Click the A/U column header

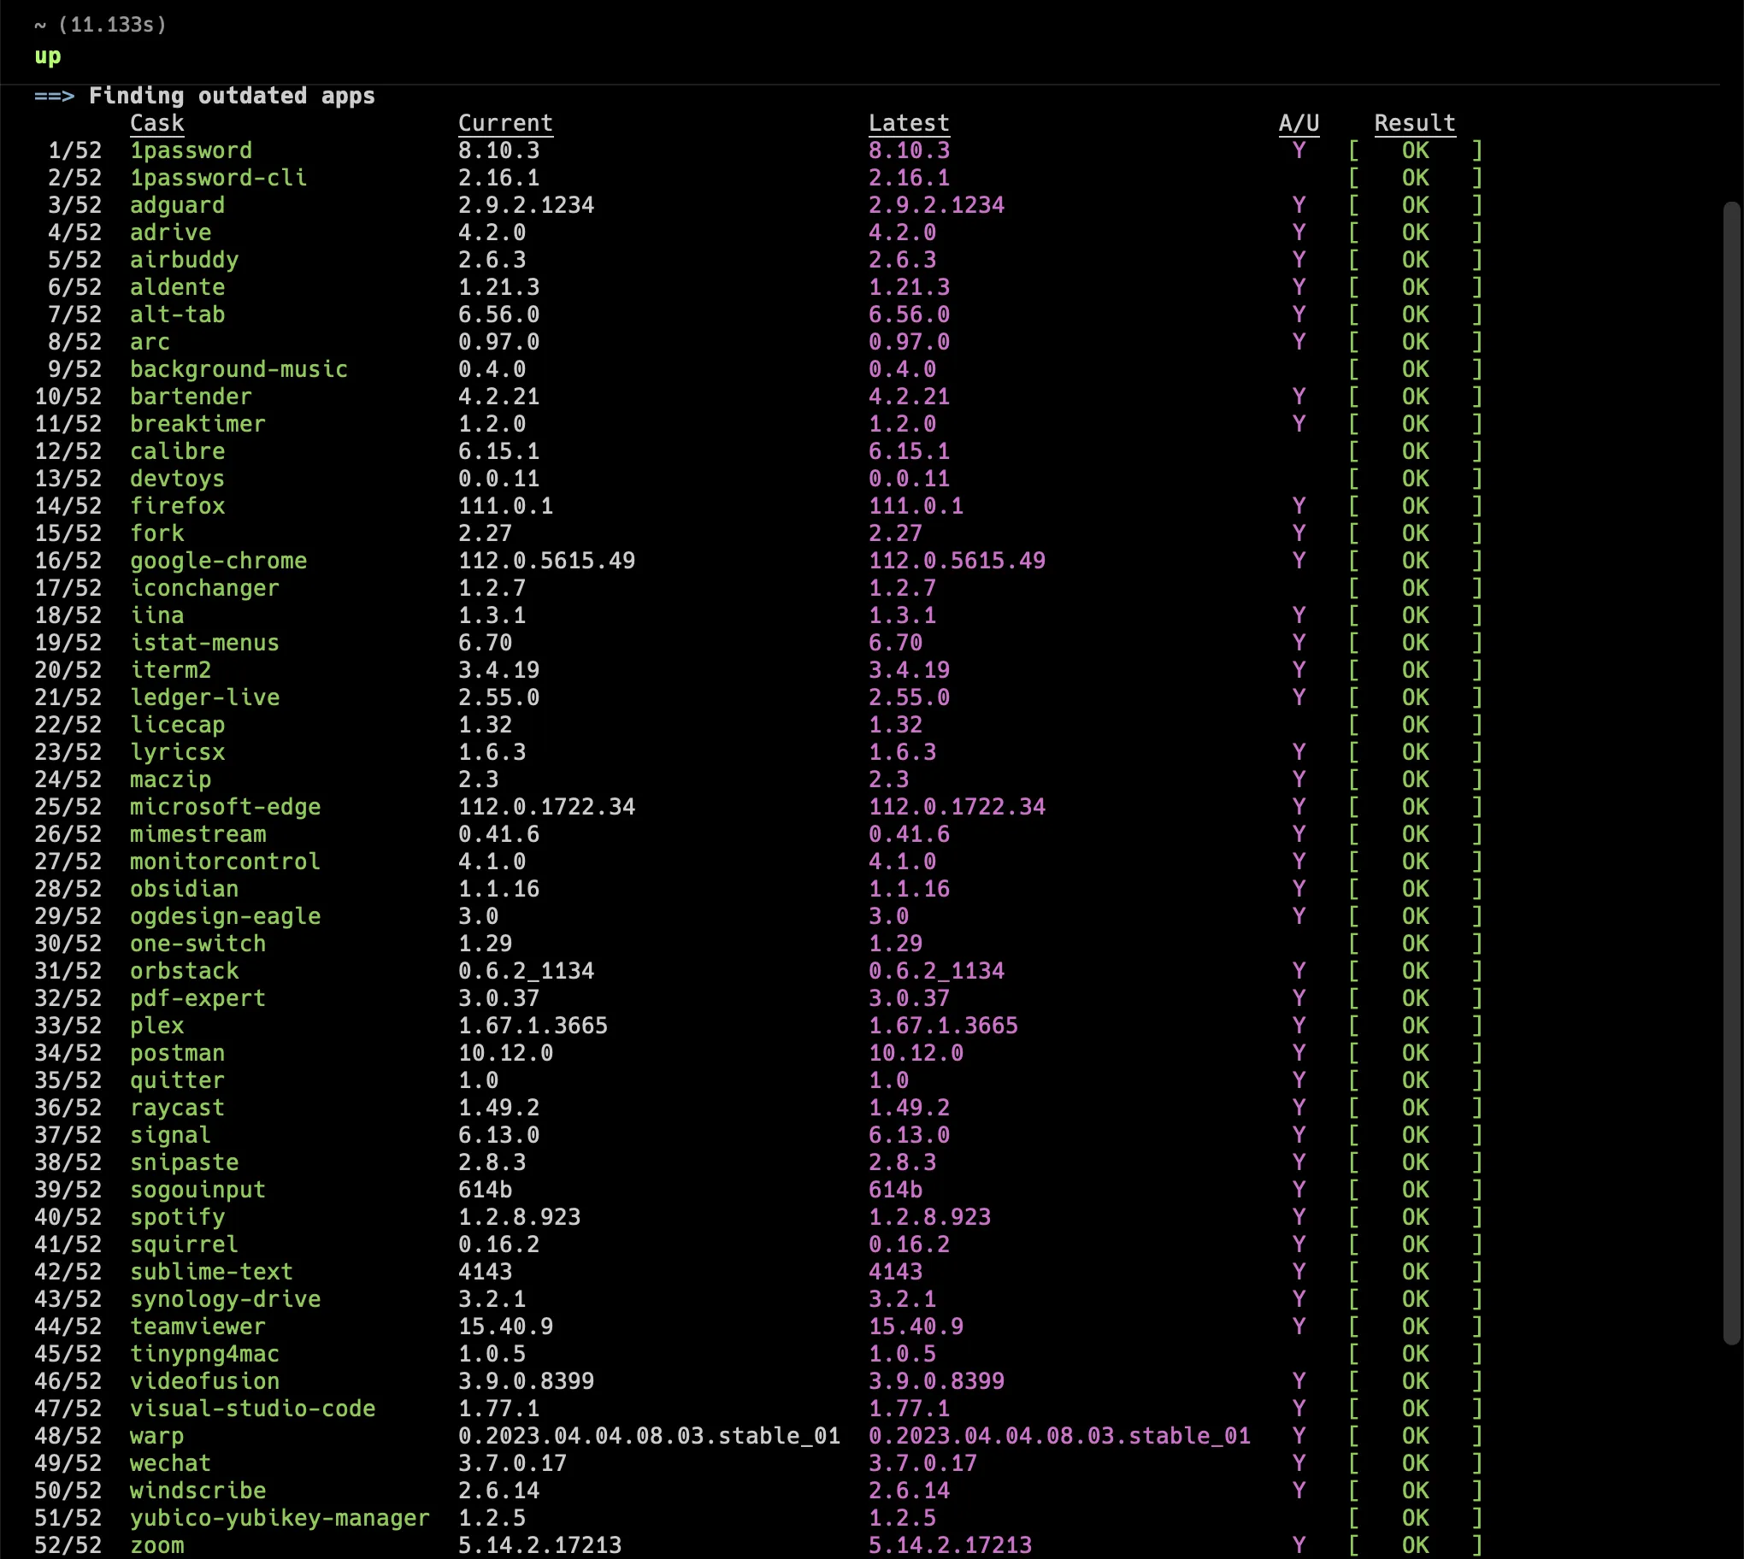coord(1299,123)
